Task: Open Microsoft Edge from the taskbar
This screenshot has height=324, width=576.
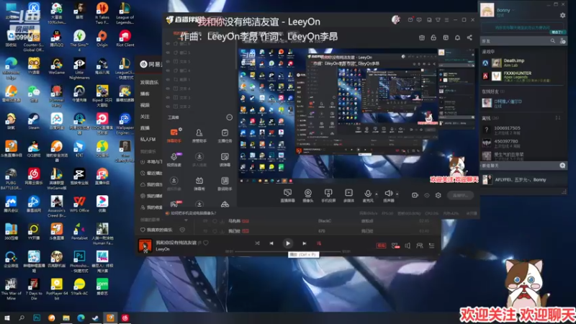Action: (x=81, y=318)
